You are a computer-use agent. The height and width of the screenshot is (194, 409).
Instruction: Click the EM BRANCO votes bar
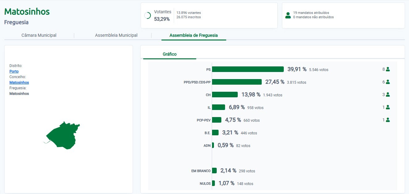coord(214,171)
